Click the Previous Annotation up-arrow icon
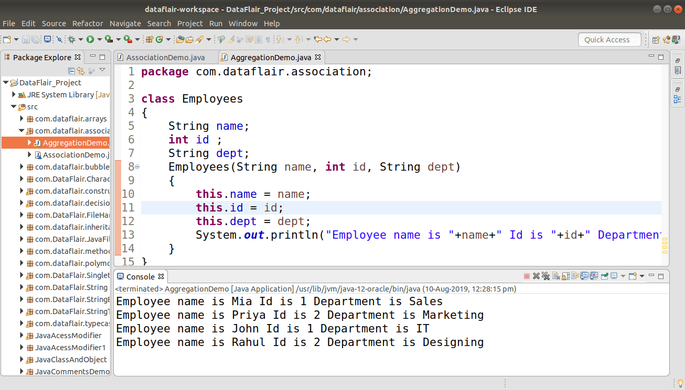Screen dimensions: 685x390 pos(298,39)
